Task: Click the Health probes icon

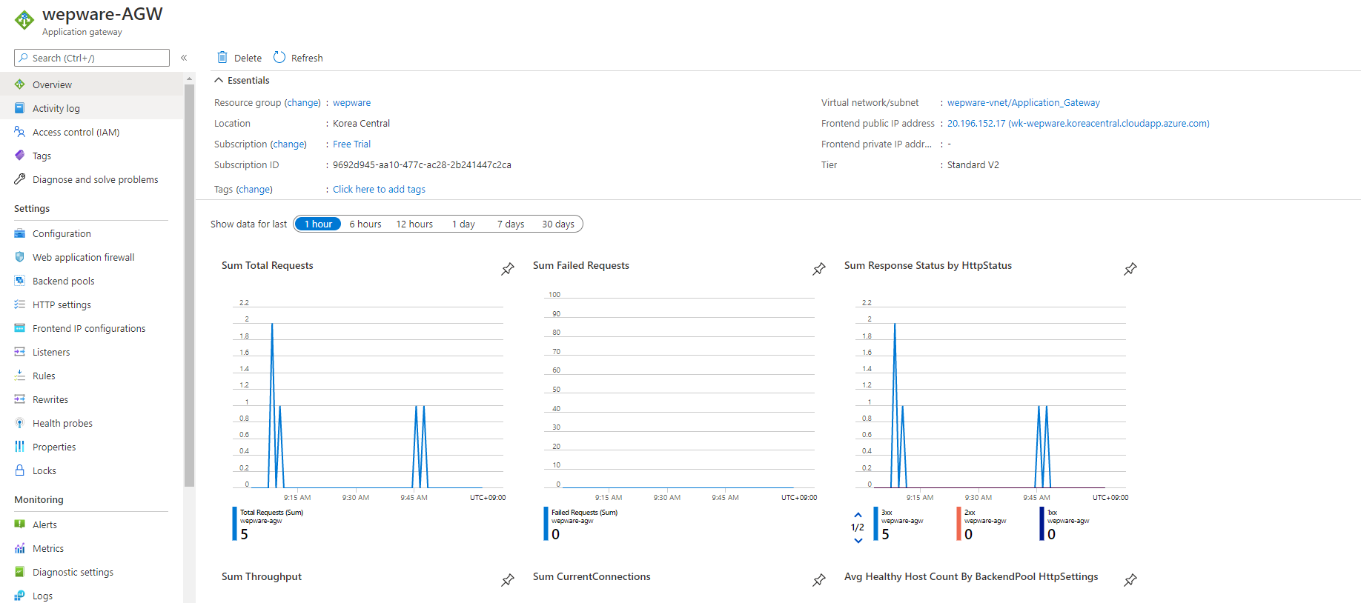Action: point(20,423)
